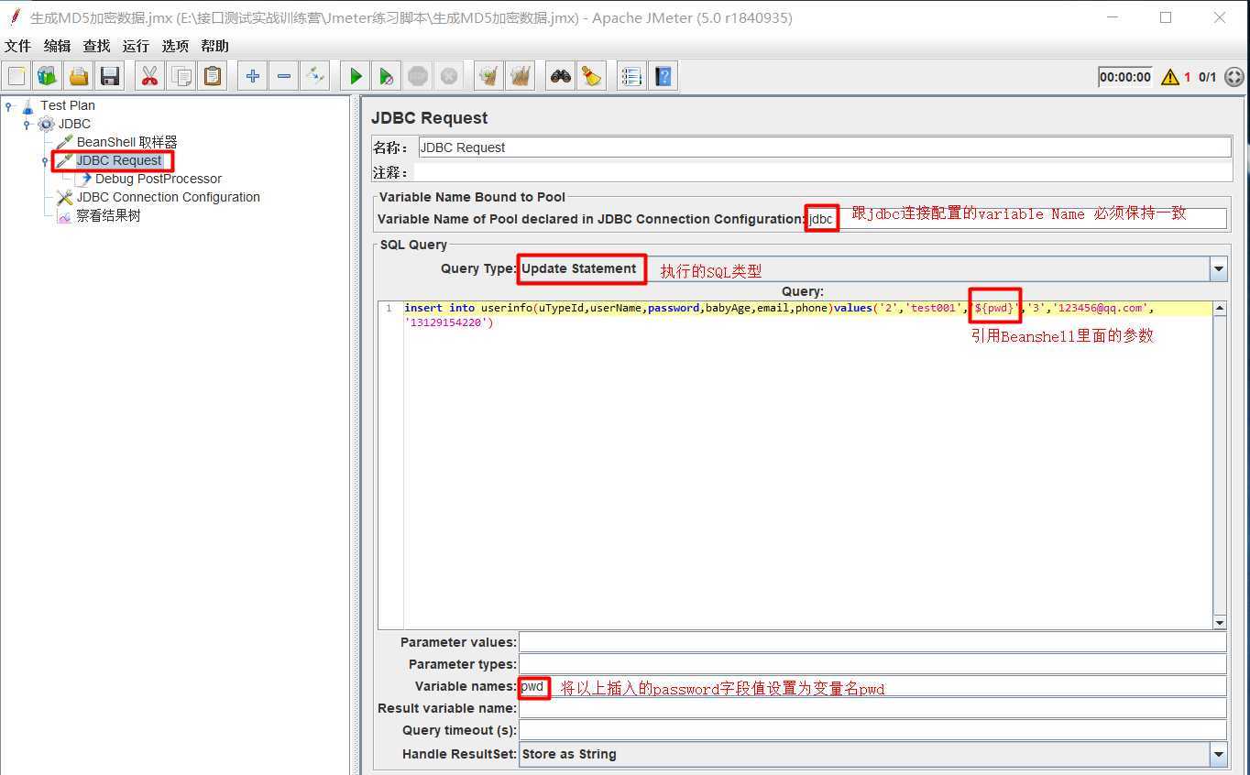Open the 运行 menu

[136, 46]
